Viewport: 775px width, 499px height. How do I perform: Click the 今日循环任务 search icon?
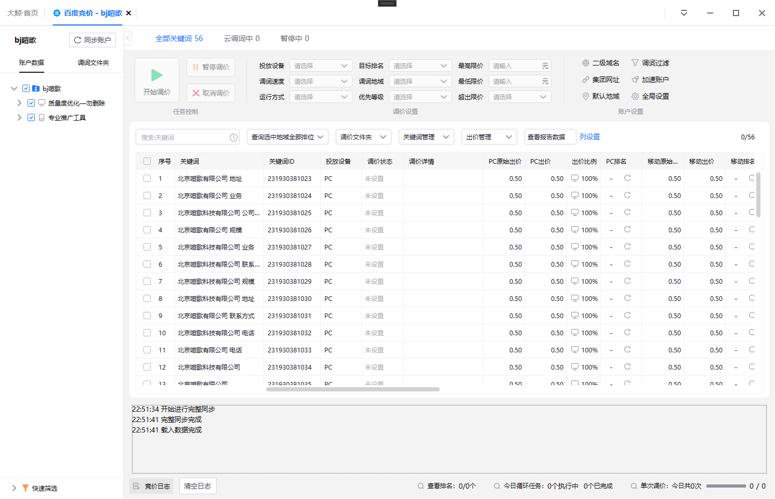coord(497,486)
